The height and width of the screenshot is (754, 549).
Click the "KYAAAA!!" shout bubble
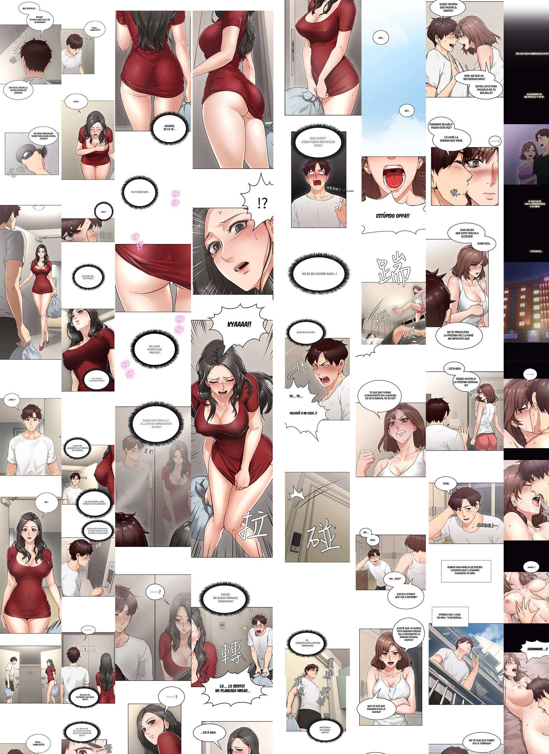click(234, 325)
